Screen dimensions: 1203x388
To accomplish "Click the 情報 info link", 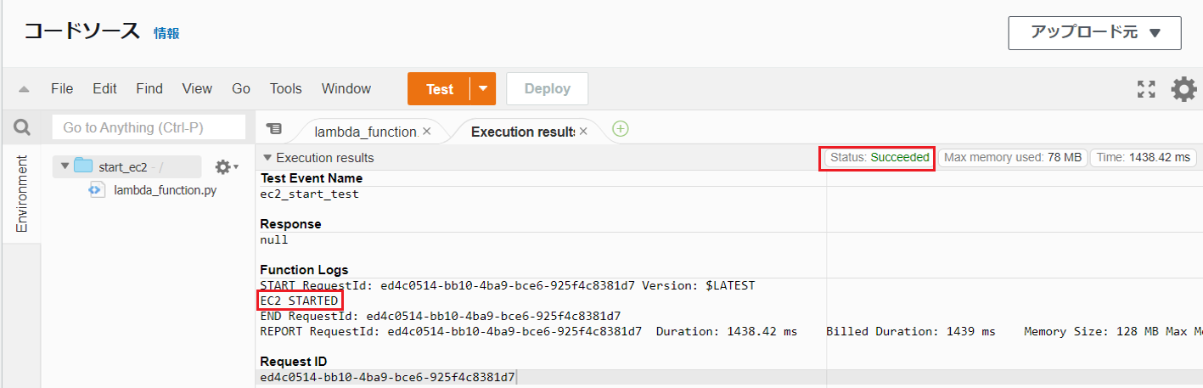I will click(166, 33).
